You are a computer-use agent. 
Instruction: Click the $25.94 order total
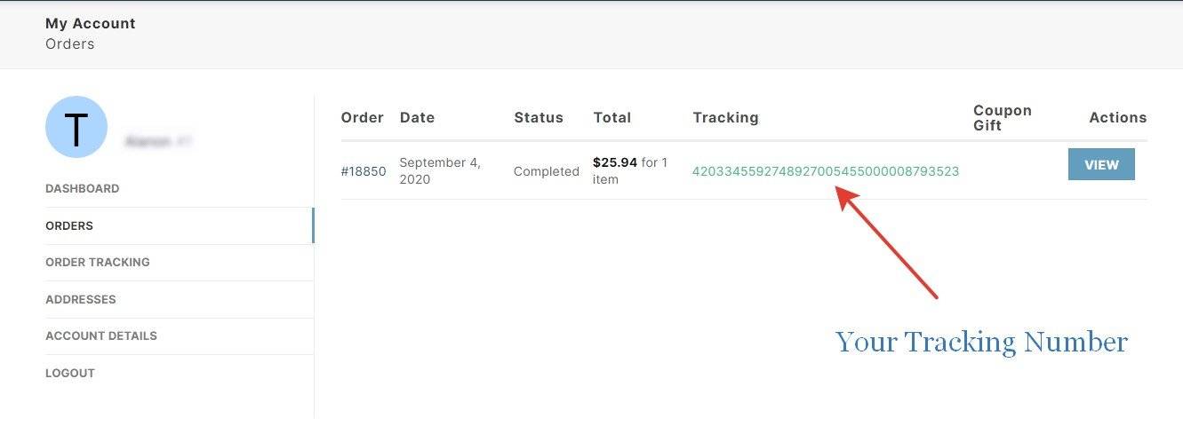point(615,162)
